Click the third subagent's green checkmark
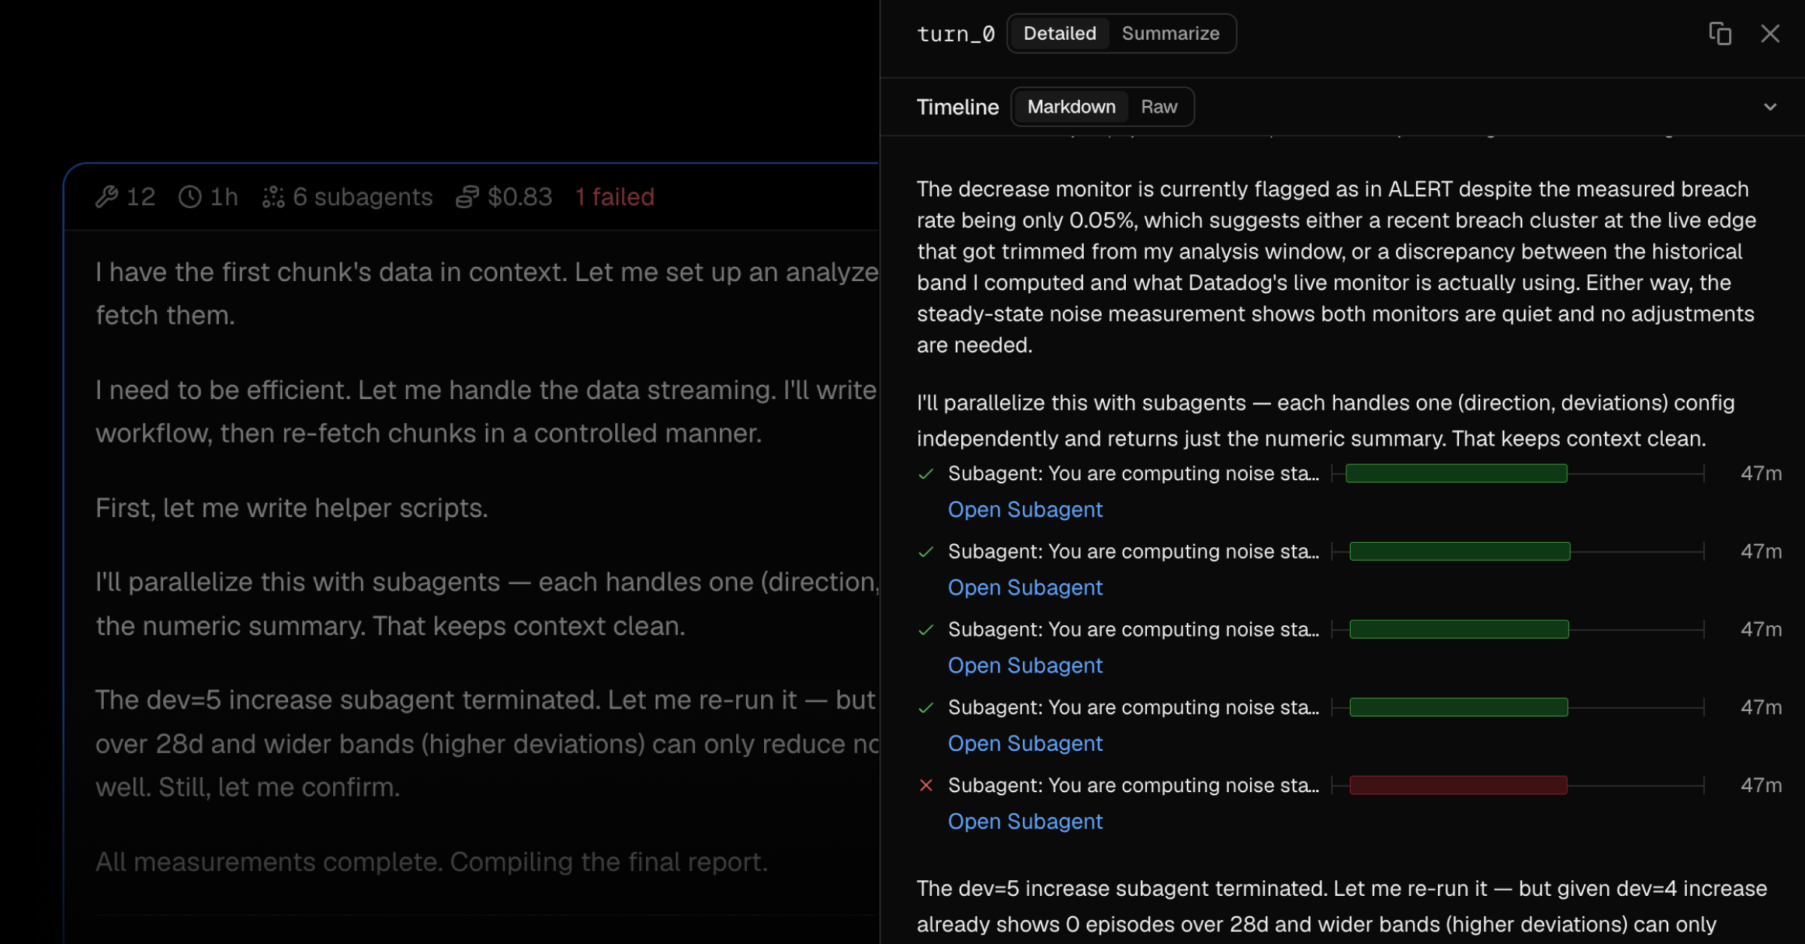The height and width of the screenshot is (944, 1805). [x=926, y=630]
